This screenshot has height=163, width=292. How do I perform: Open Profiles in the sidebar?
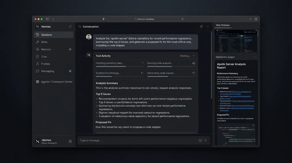(53, 64)
